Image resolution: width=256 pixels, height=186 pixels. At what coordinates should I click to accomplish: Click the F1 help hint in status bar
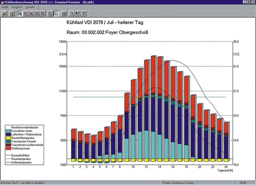click(23, 183)
